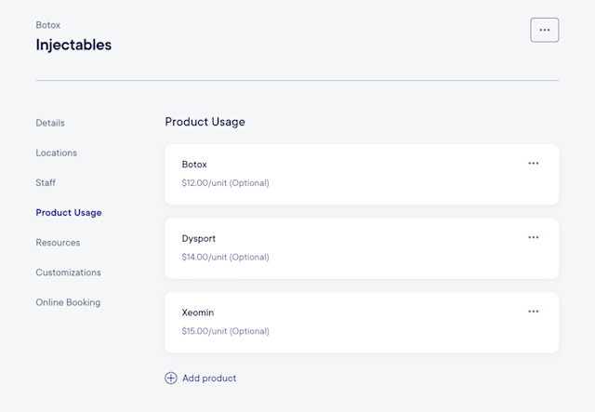Screen dimensions: 595x412
Task: Click the Botox breadcrumb label
Action: (x=48, y=25)
